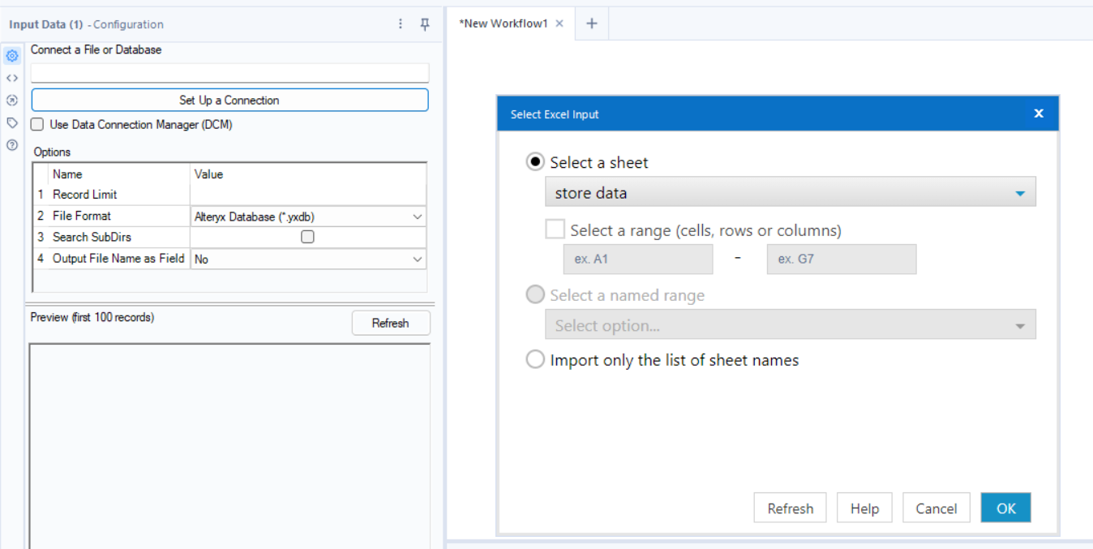This screenshot has height=549, width=1093.
Task: Check the Select a range checkbox
Action: click(555, 230)
